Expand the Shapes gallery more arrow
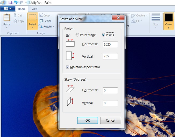 click(x=128, y=26)
